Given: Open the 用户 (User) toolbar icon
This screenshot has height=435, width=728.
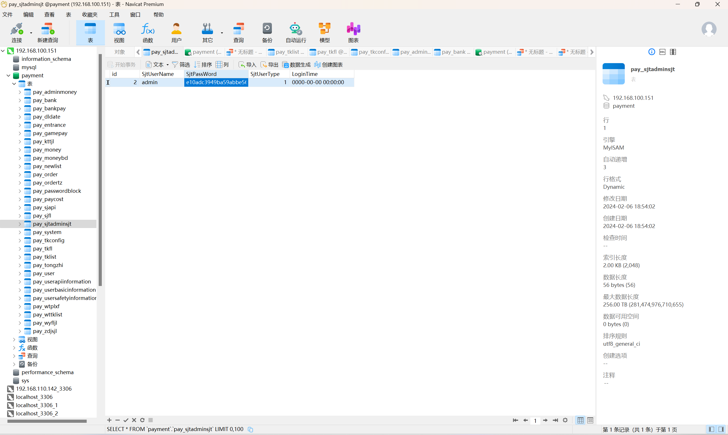Looking at the screenshot, I should (176, 32).
